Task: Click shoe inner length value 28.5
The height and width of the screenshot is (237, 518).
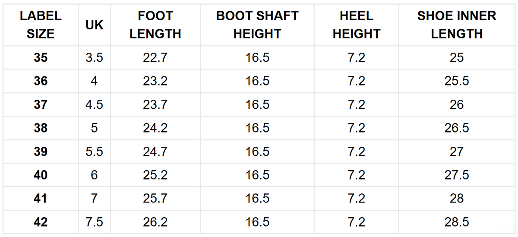Action: [457, 222]
